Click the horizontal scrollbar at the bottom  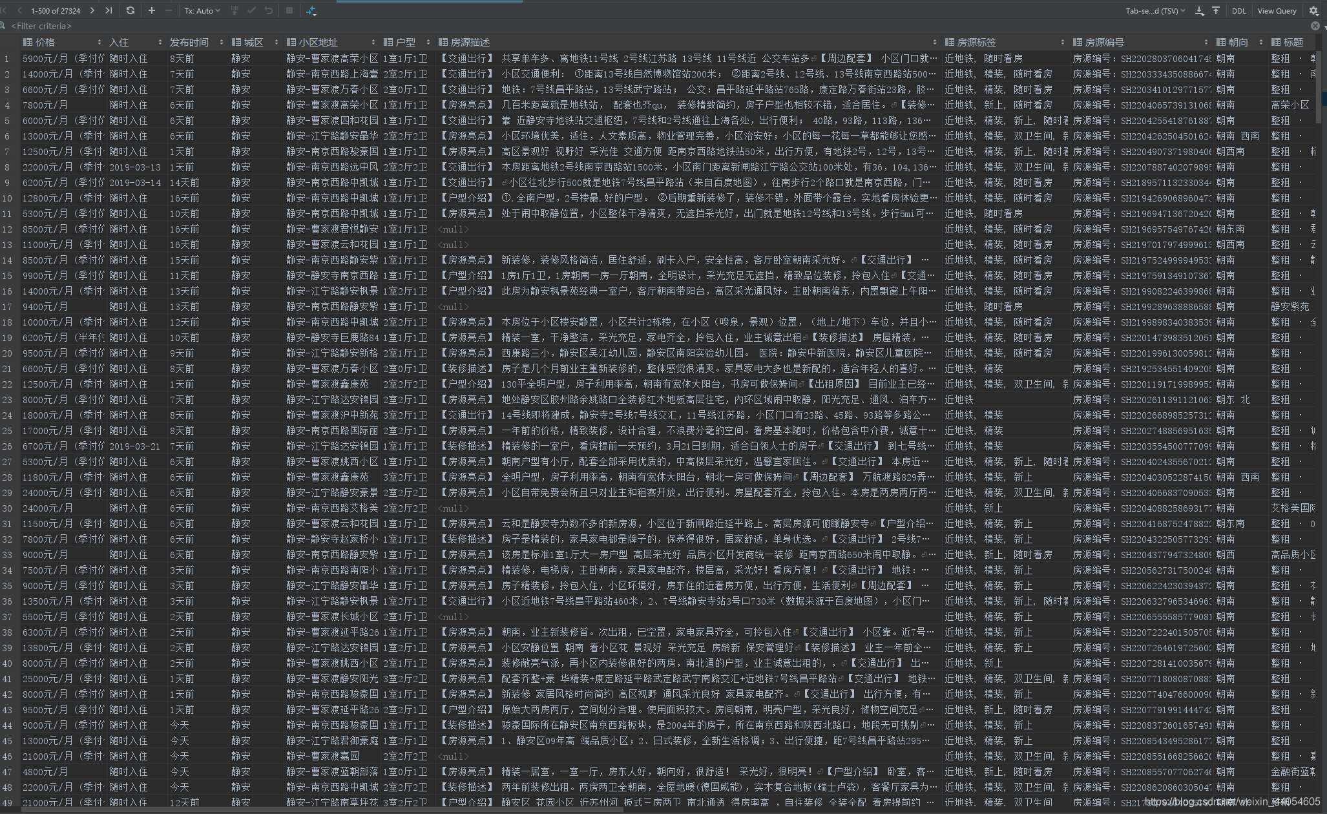[323, 810]
